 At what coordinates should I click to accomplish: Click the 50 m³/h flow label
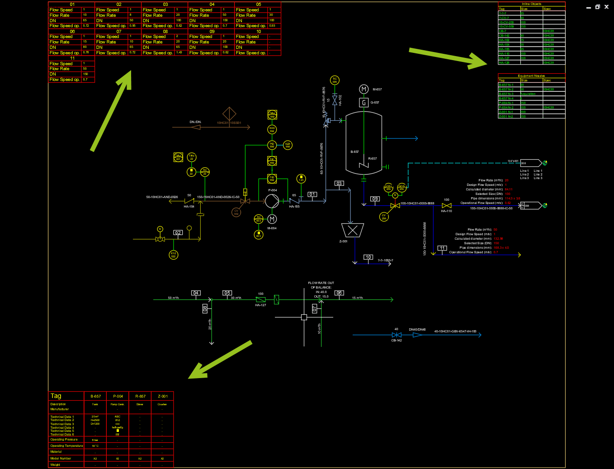pyautogui.click(x=173, y=298)
